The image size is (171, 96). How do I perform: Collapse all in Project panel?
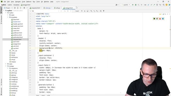[x=21, y=8]
